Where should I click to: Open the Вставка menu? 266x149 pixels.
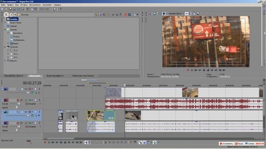point(24,5)
